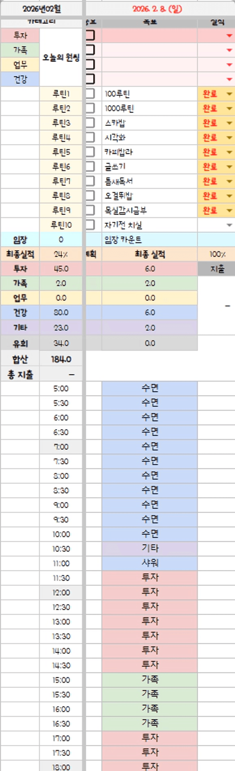Image resolution: width=235 pixels, height=771 pixels.
Task: Select the 입장 카운트 cell
Action: pos(149,240)
